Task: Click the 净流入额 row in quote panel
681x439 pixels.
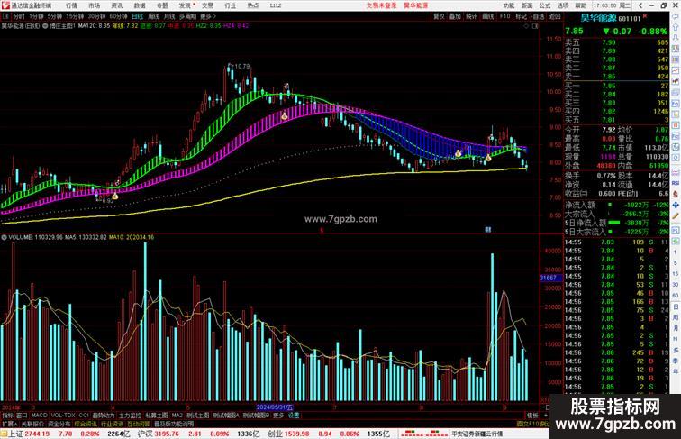Action: 616,205
